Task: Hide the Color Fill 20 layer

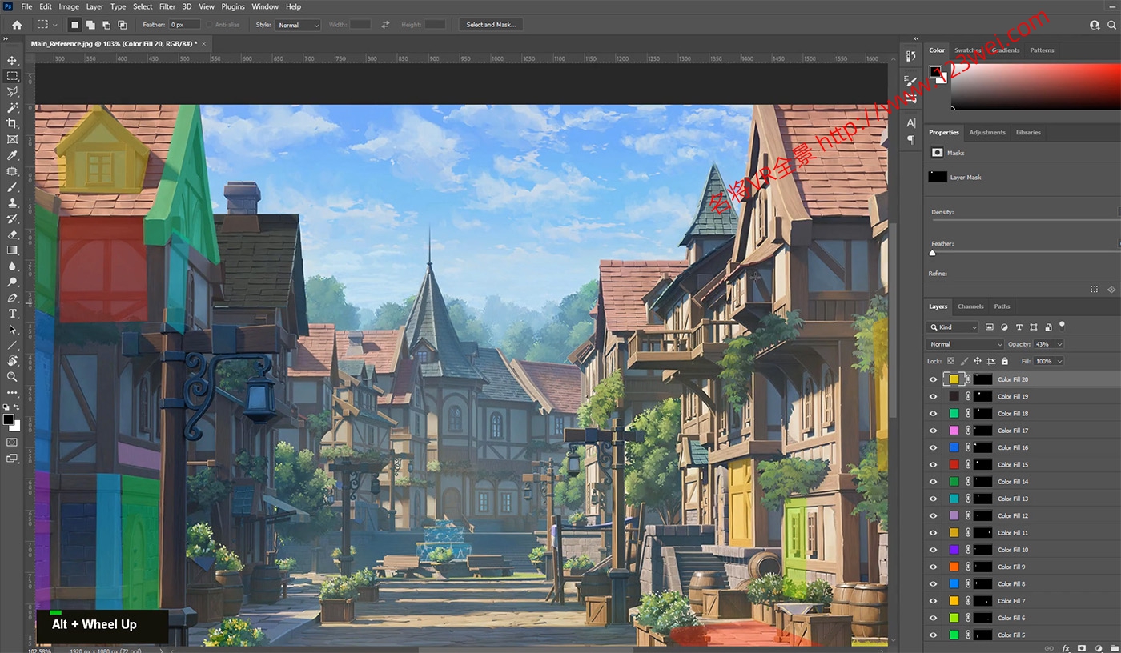Action: click(x=933, y=379)
